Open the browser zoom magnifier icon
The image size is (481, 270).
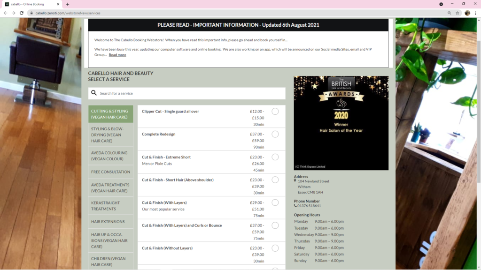450,13
